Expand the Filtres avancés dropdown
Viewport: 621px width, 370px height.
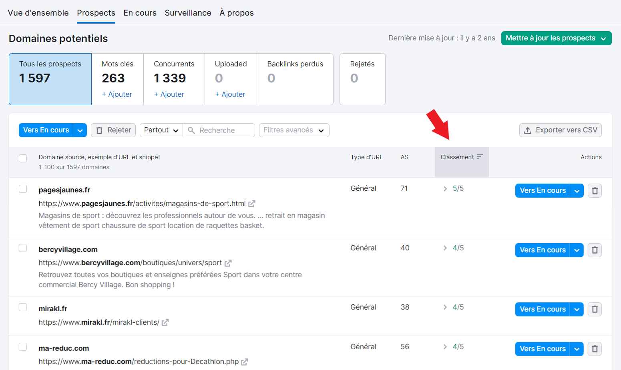tap(294, 130)
